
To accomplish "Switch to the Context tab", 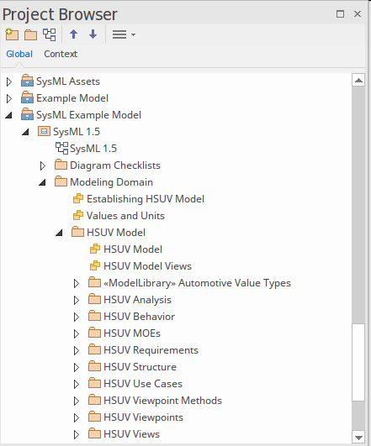I will pyautogui.click(x=61, y=54).
